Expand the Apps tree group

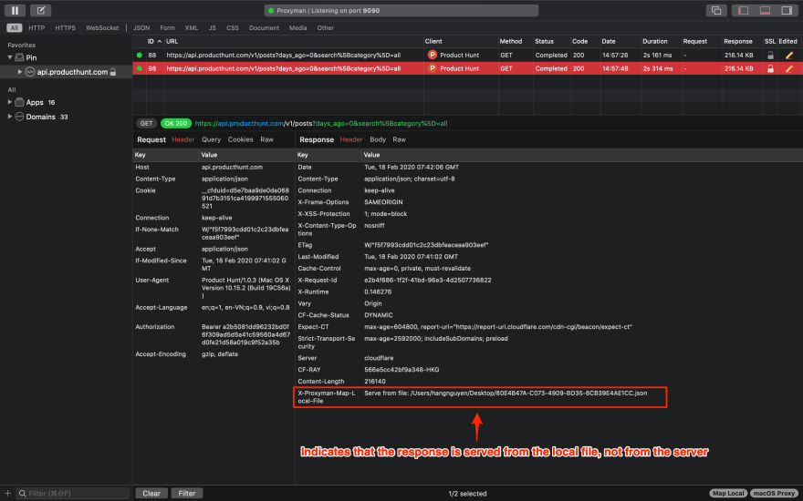(10, 102)
